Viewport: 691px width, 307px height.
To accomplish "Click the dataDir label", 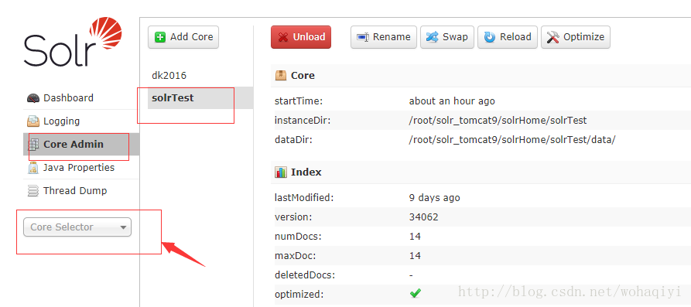I will pyautogui.click(x=293, y=140).
